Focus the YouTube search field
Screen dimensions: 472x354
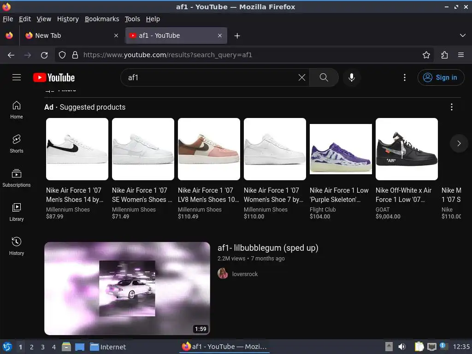pyautogui.click(x=211, y=77)
